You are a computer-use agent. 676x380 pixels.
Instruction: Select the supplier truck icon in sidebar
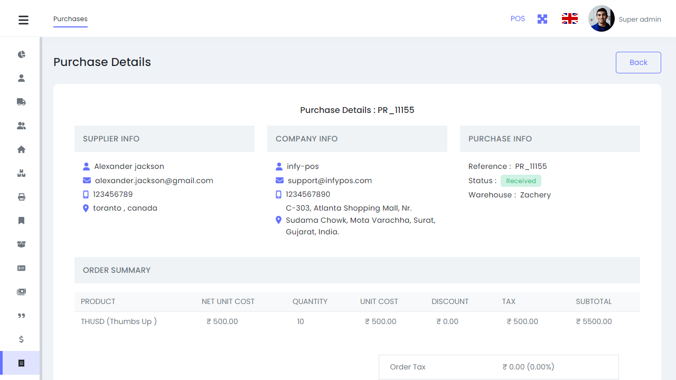click(21, 102)
